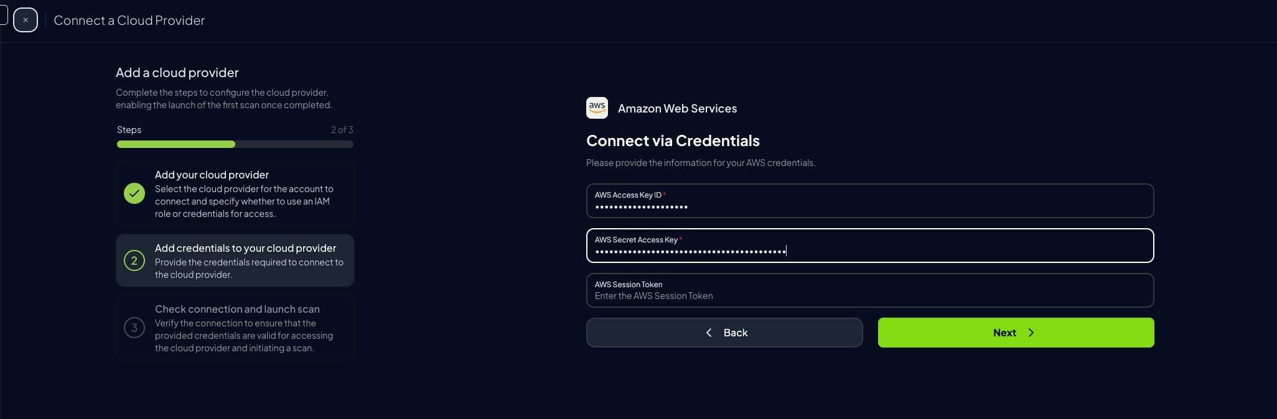Click the '2 of 3' step counter label
This screenshot has height=419, width=1277.
tap(342, 129)
